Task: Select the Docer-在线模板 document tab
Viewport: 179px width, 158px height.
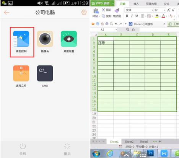Action: (143, 24)
